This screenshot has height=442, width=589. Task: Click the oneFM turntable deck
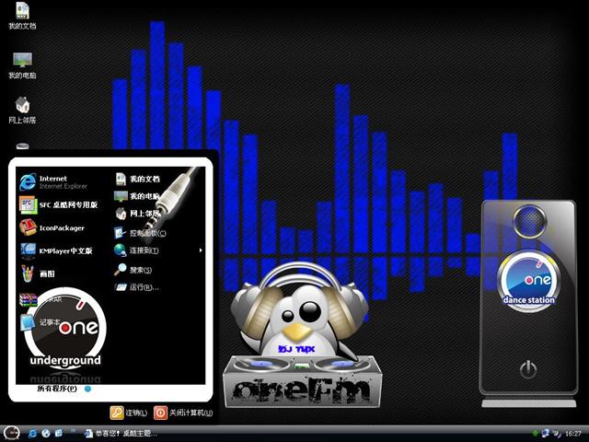tap(302, 381)
